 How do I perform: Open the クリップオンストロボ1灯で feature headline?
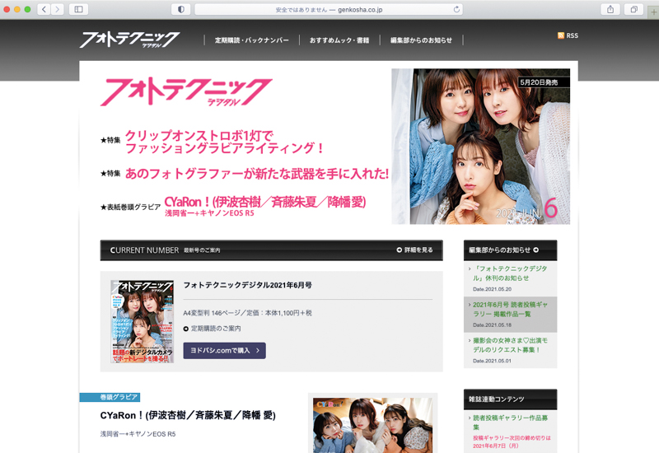click(x=224, y=142)
